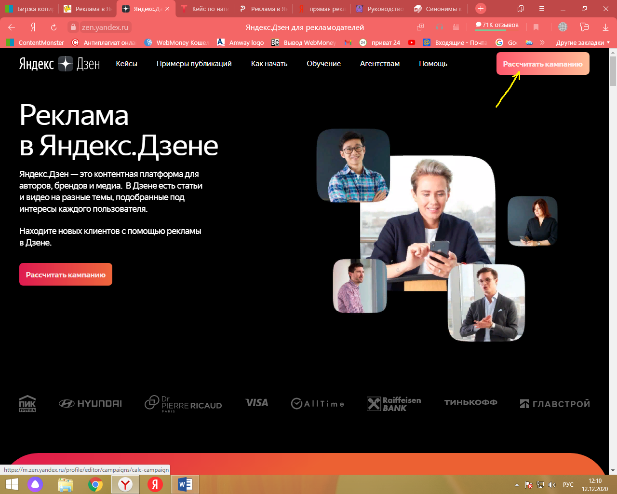Open a new tab with the plus icon
Image resolution: width=617 pixels, height=494 pixels.
click(481, 9)
